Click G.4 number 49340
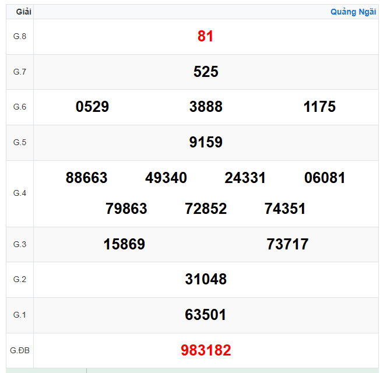This screenshot has width=380, height=373. click(166, 178)
